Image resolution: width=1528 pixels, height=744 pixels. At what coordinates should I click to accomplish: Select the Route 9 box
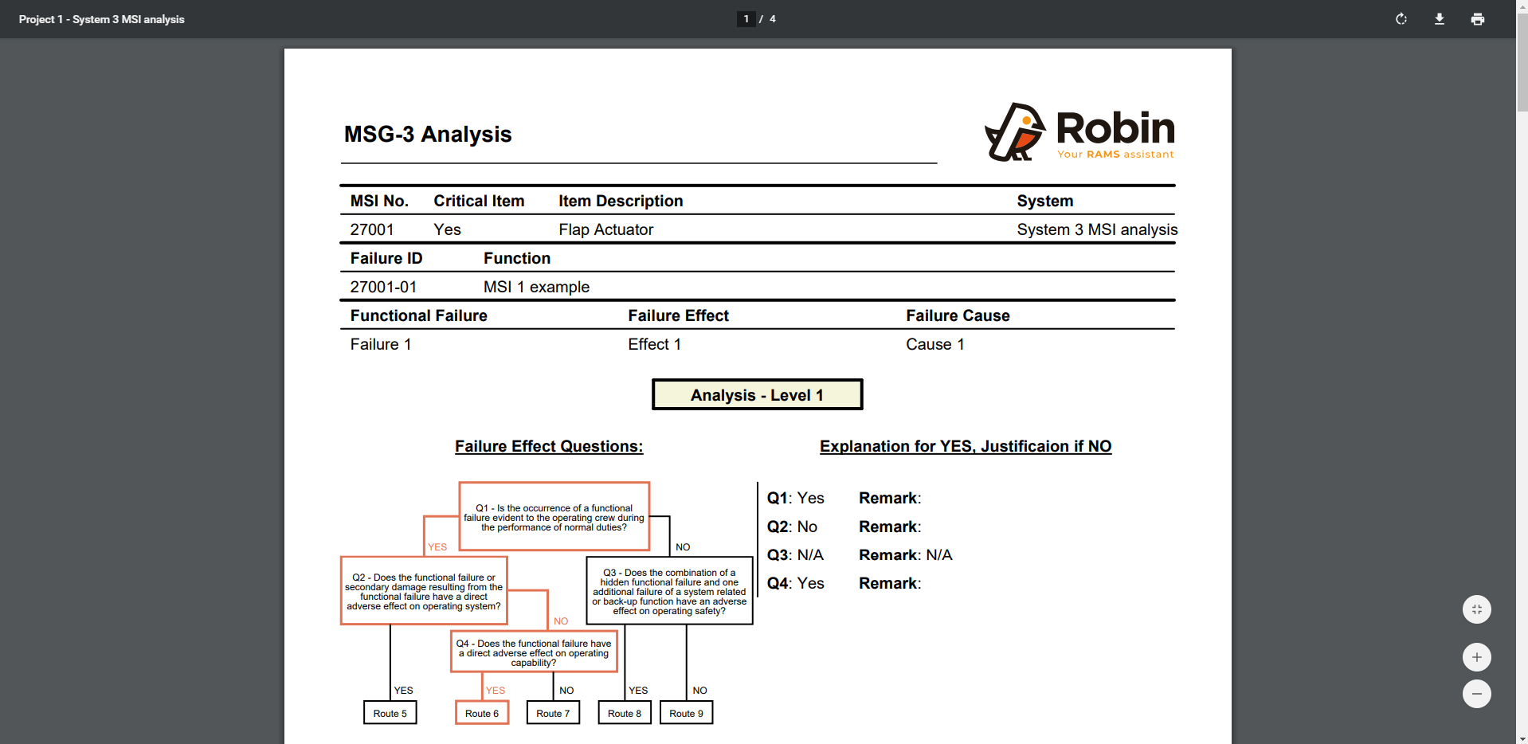(x=686, y=713)
